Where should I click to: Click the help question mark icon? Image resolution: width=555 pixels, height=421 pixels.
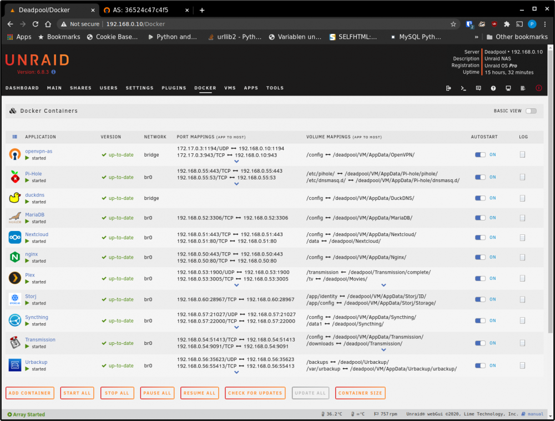pyautogui.click(x=493, y=88)
